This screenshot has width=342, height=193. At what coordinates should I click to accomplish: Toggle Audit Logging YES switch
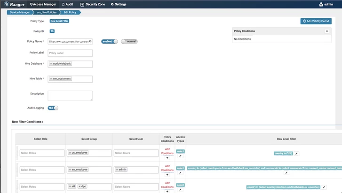[53, 108]
